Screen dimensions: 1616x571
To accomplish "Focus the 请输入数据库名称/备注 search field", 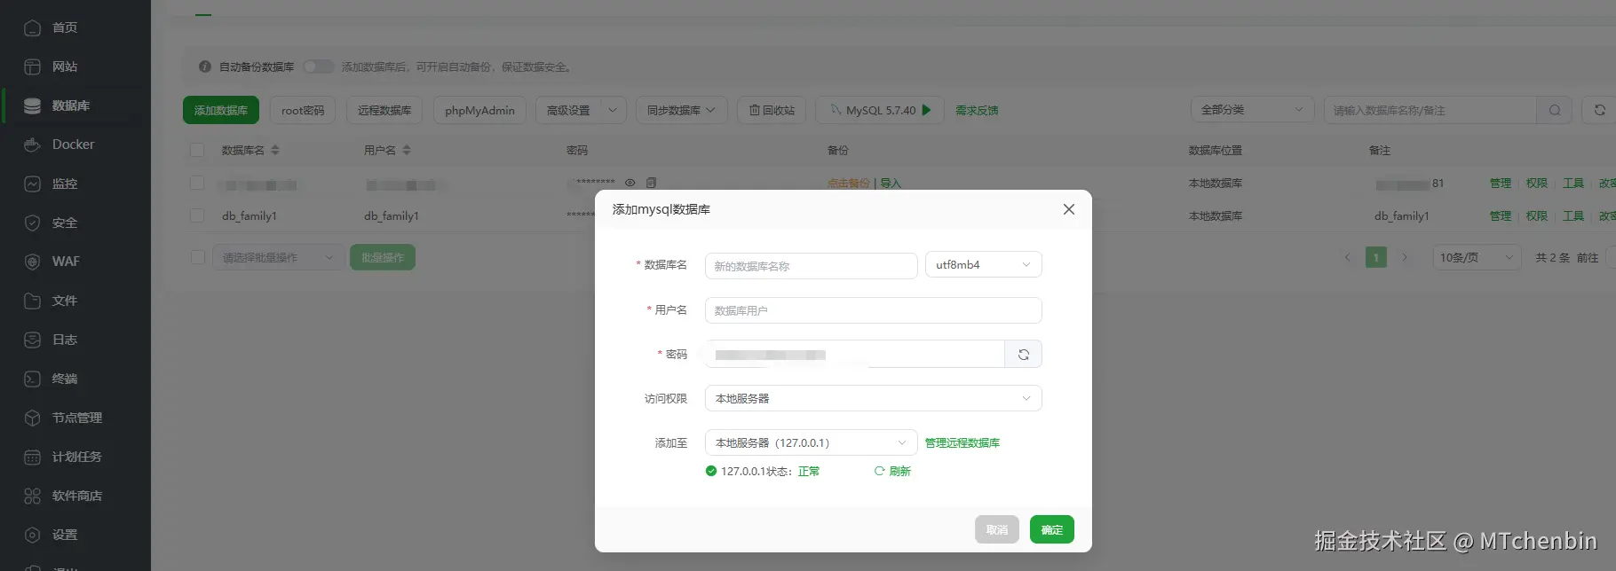I will click(1430, 110).
